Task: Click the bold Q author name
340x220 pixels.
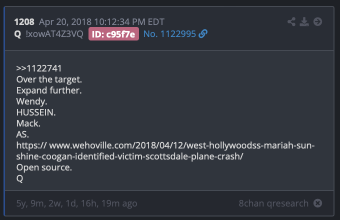Action: [x=17, y=34]
